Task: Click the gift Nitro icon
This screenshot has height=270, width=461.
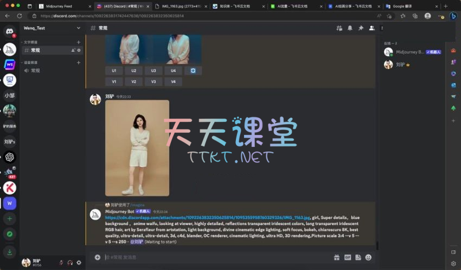Action: (x=337, y=257)
